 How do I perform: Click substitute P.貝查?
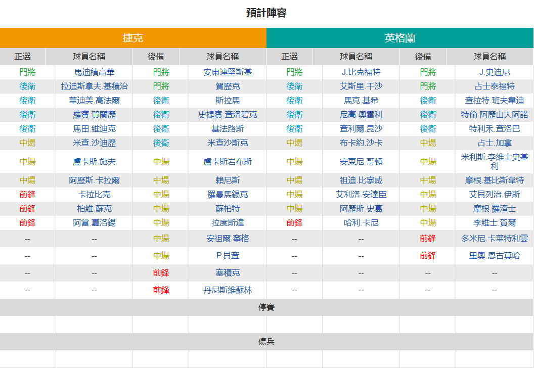[x=228, y=256]
